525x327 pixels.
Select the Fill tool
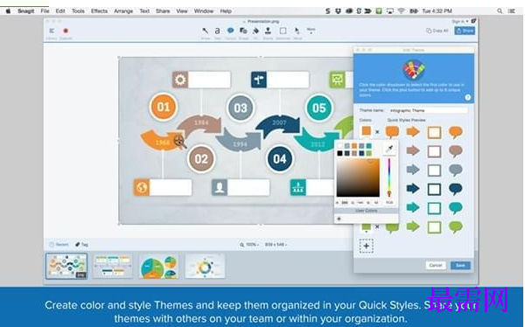(x=255, y=31)
